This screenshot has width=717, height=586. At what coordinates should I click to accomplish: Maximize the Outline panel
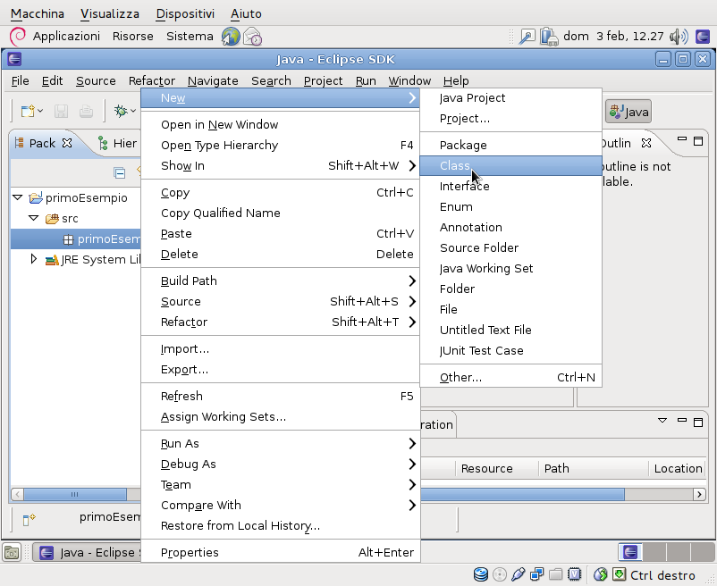click(x=698, y=141)
